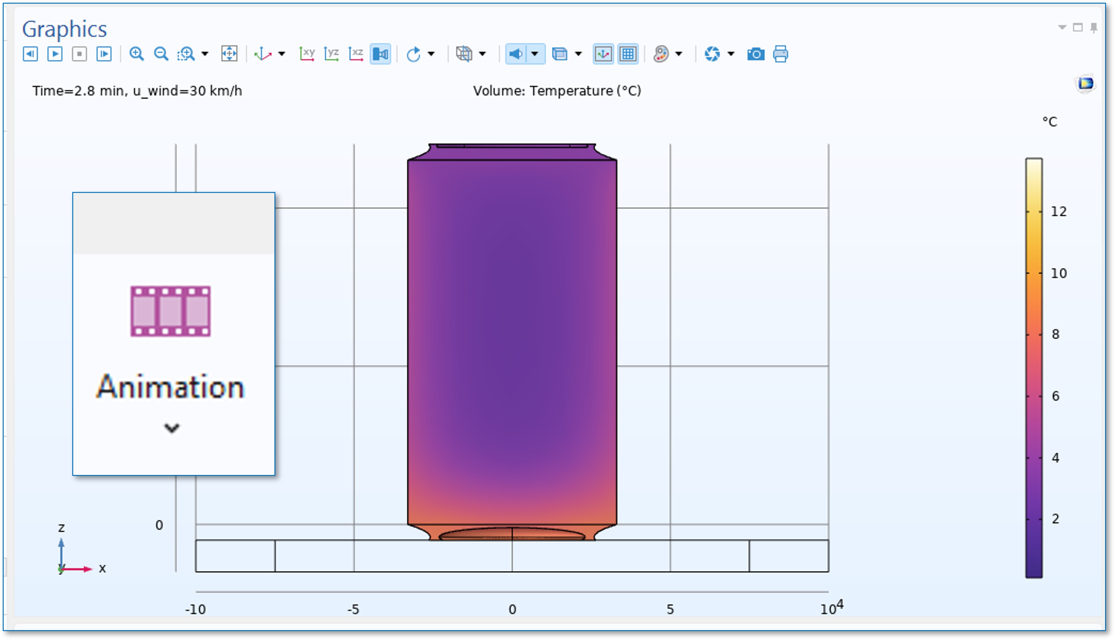Click the Zoom Extents icon

pos(229,54)
